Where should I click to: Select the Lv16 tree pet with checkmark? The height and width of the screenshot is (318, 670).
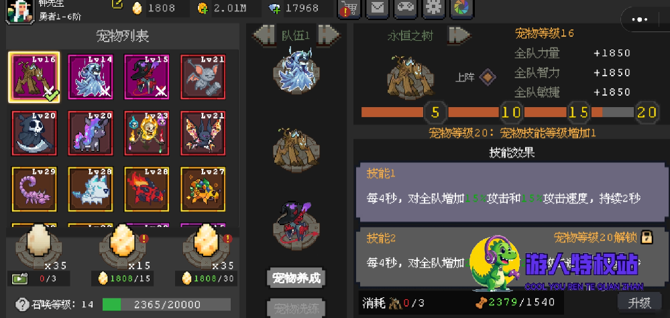click(34, 77)
